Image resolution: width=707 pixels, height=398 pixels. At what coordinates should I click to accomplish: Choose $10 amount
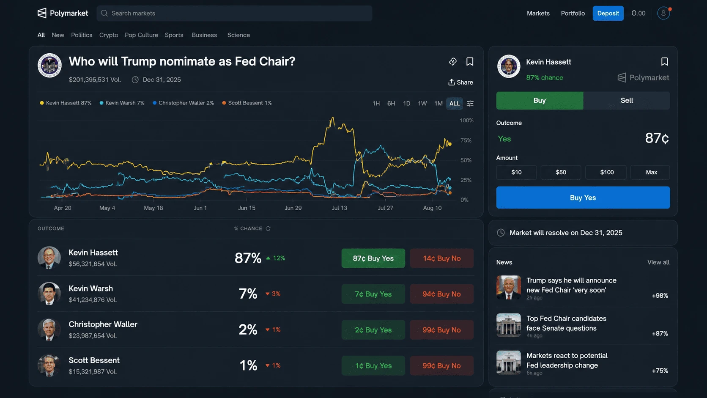516,172
